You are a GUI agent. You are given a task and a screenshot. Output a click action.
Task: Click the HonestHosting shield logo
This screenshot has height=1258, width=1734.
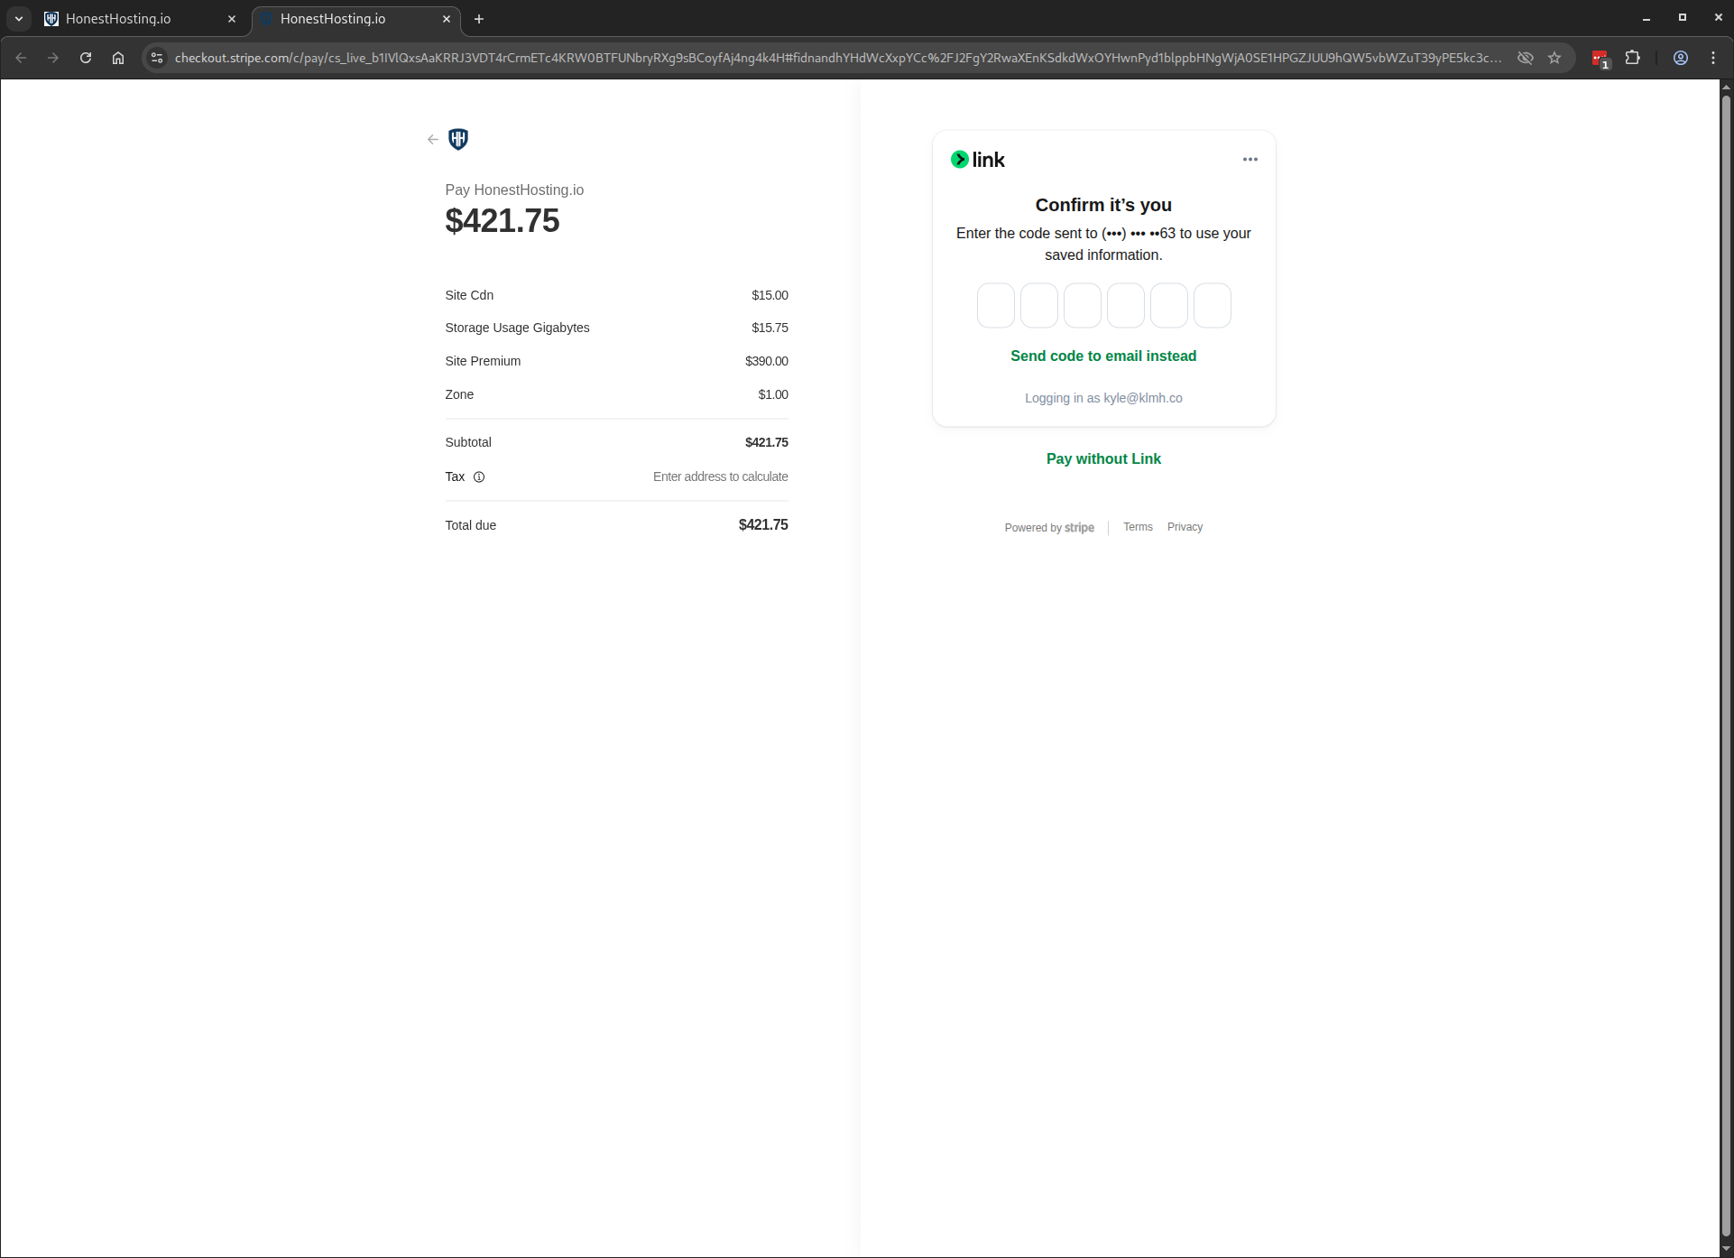click(x=458, y=139)
